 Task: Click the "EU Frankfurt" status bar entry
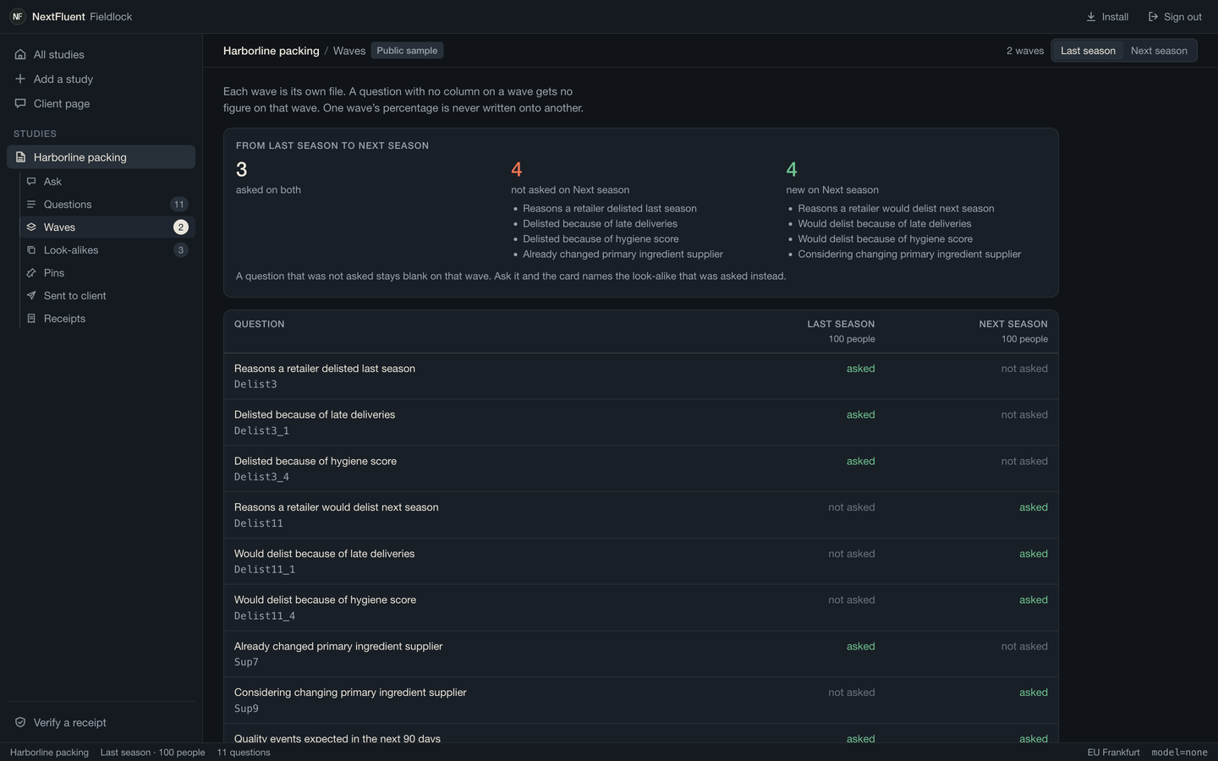pyautogui.click(x=1113, y=753)
